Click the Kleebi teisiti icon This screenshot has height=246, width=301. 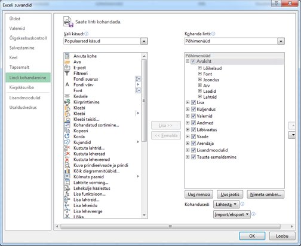pos(67,119)
